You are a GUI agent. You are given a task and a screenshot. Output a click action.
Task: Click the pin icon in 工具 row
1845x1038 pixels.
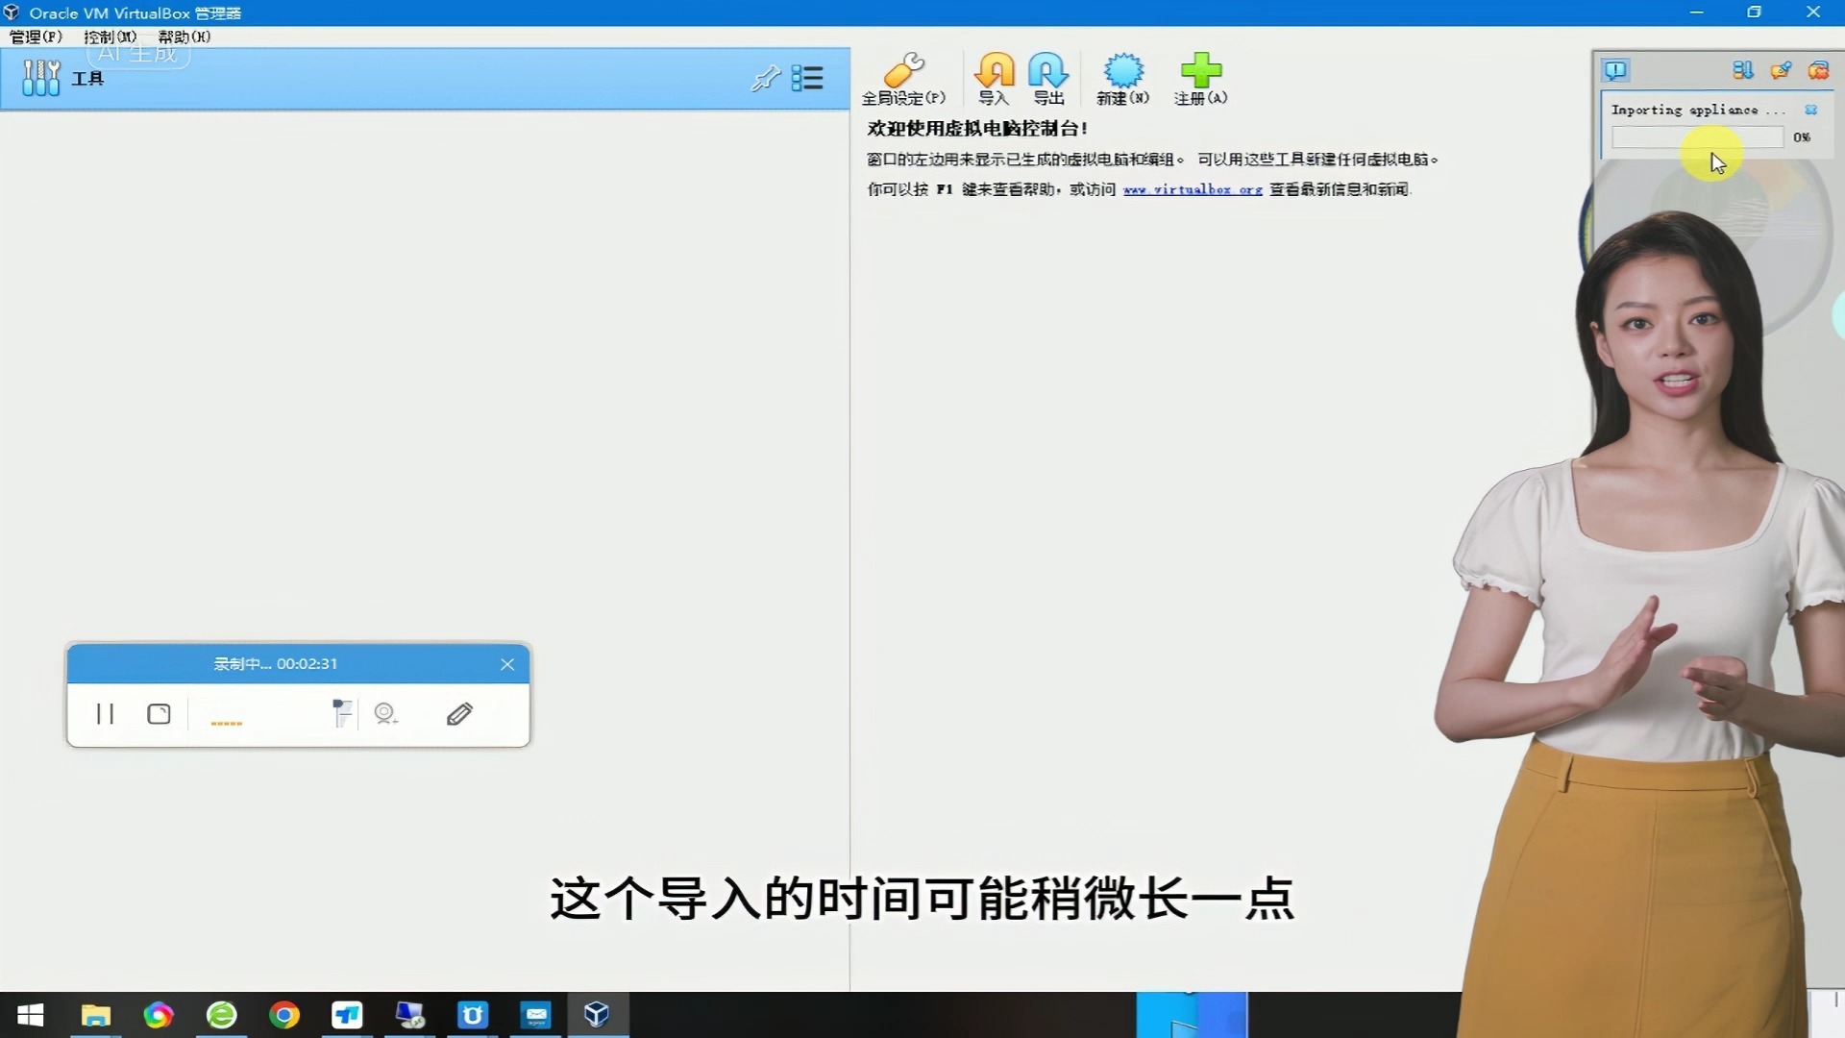[766, 78]
